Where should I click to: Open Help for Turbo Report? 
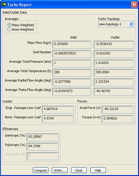click(98, 170)
